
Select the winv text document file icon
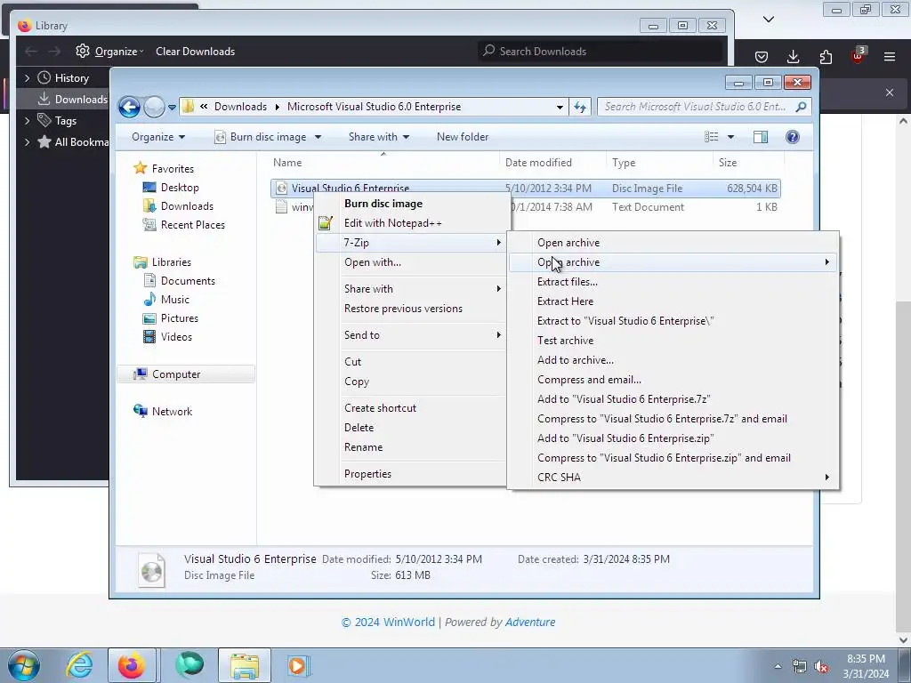(281, 206)
